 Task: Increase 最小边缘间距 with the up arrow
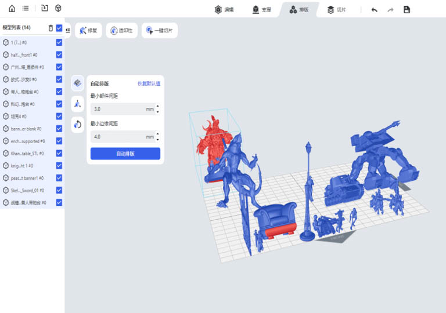[157, 133]
